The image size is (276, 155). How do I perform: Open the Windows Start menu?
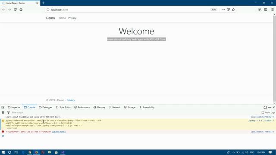3,152
